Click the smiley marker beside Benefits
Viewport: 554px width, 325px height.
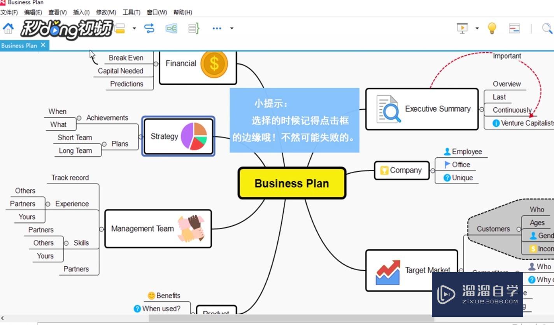click(x=151, y=296)
